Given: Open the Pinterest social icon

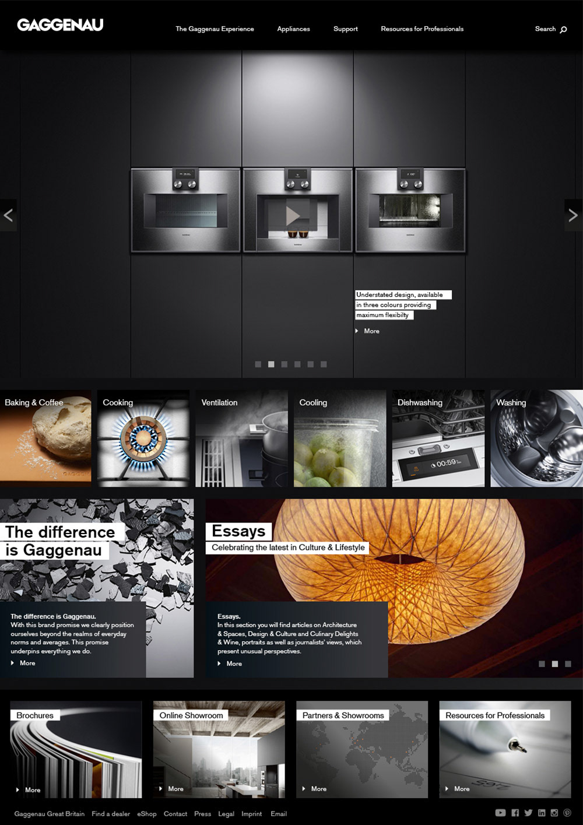Looking at the screenshot, I should click(x=567, y=813).
